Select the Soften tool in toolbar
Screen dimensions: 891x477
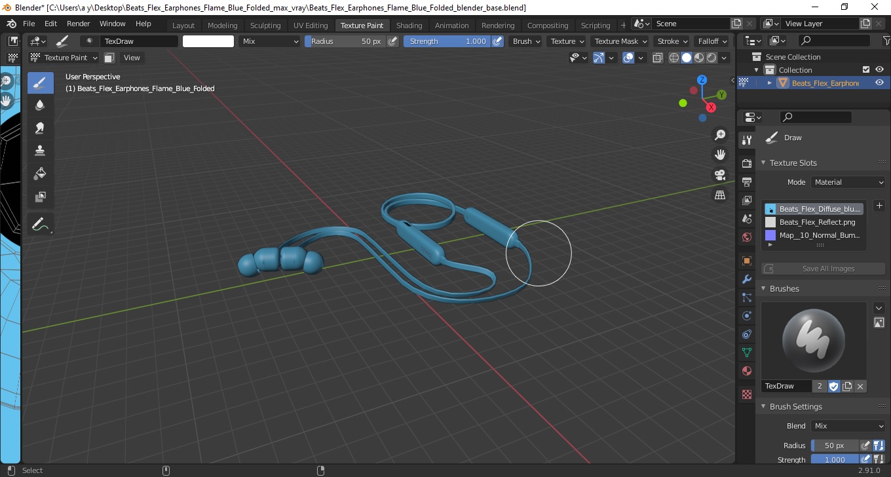coord(40,105)
